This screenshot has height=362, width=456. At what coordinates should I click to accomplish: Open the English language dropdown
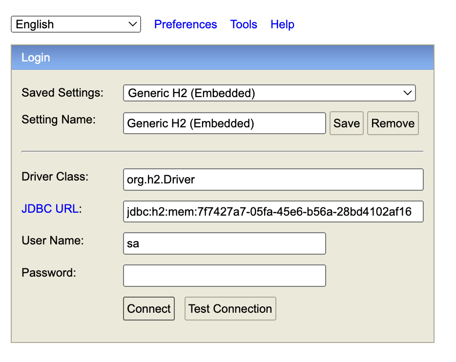(76, 24)
